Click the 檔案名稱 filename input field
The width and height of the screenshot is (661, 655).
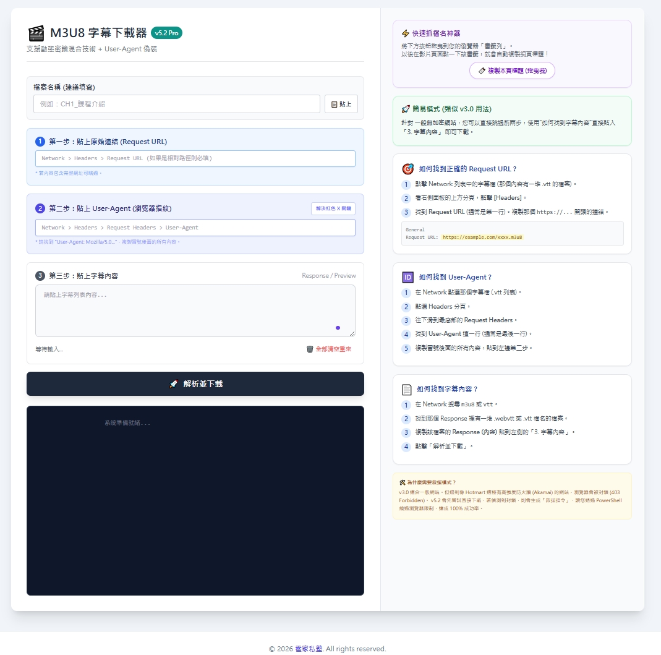(177, 104)
